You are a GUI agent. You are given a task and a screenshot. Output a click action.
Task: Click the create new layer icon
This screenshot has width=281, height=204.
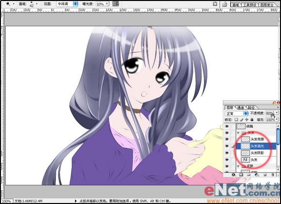pyautogui.click(x=265, y=175)
